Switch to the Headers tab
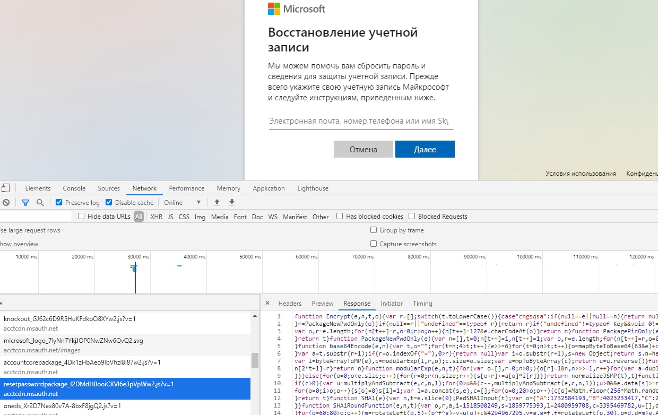 [290, 303]
